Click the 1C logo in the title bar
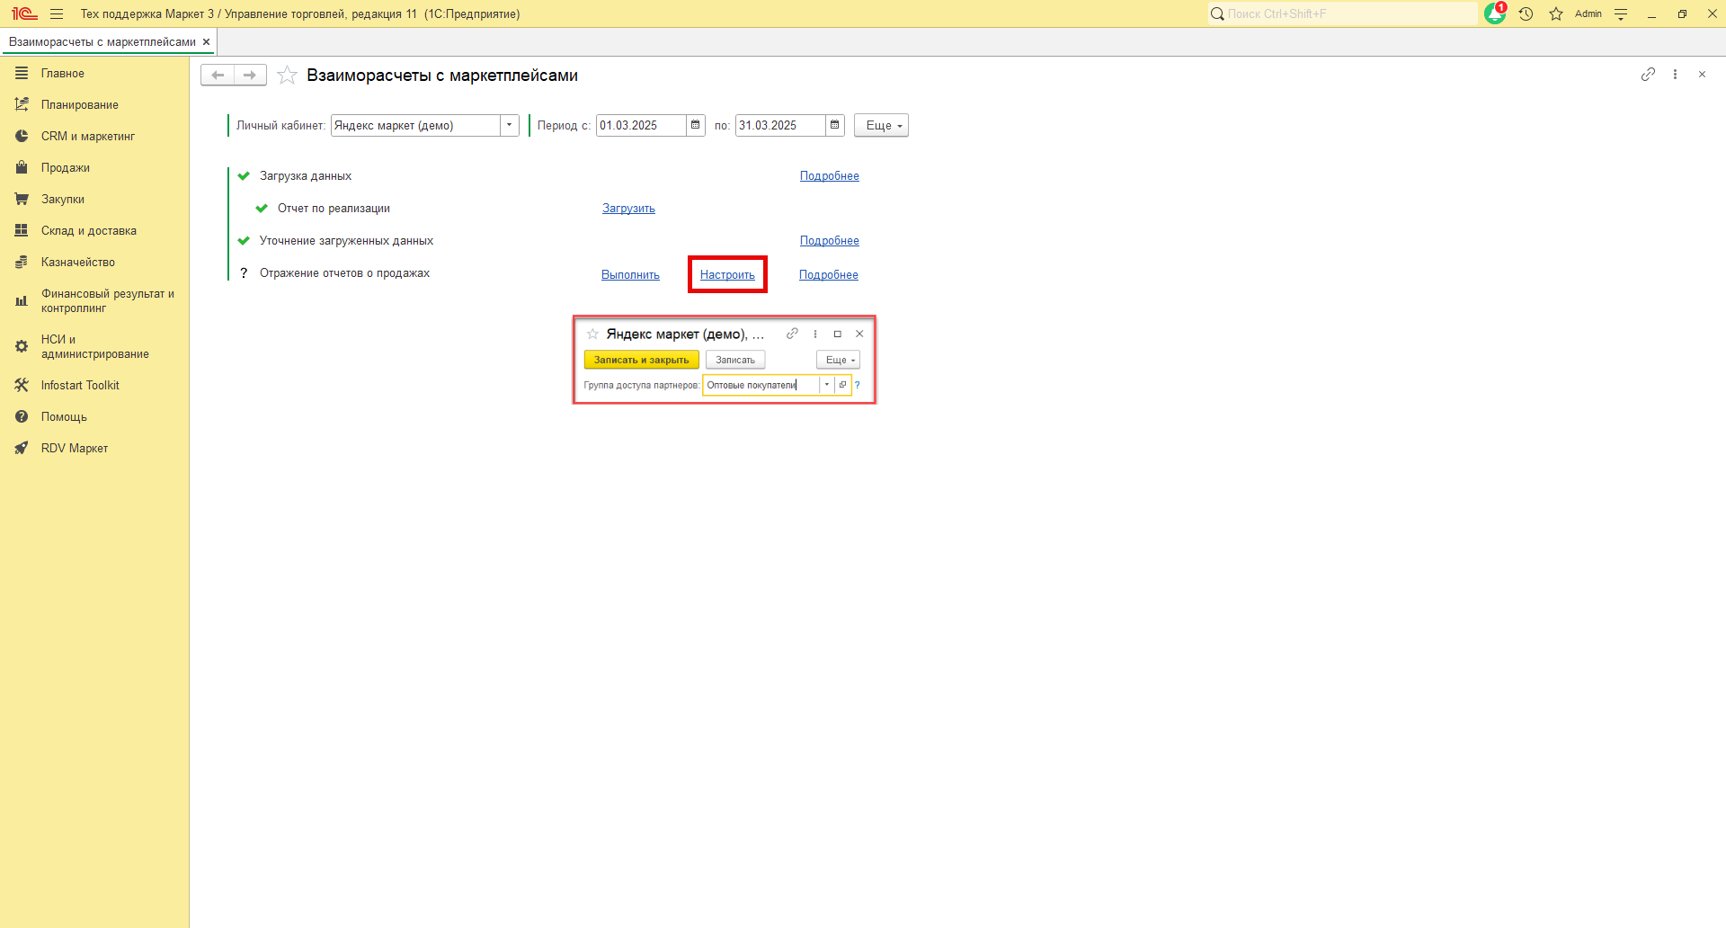This screenshot has height=928, width=1726. [24, 13]
